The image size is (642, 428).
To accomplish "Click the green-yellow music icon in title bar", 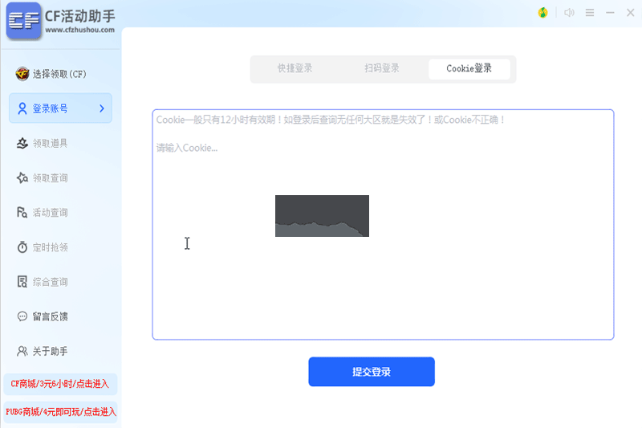I will pyautogui.click(x=543, y=13).
